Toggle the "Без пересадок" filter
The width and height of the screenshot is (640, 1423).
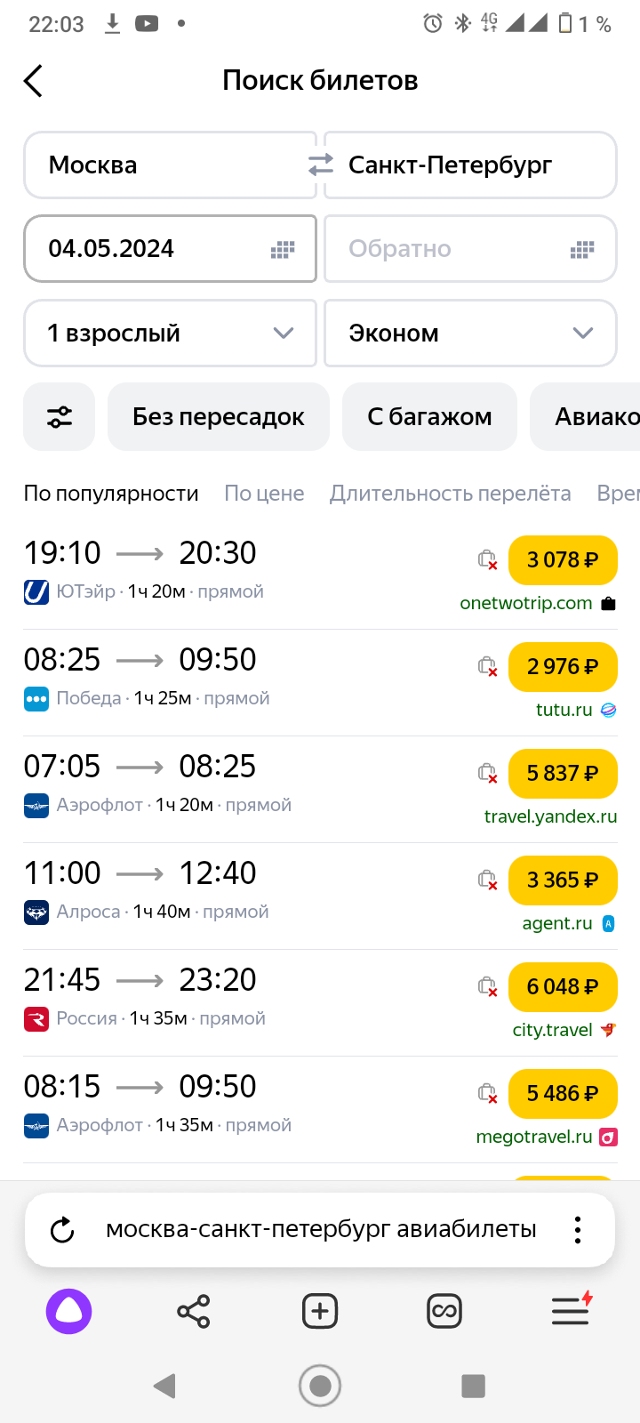click(x=219, y=416)
